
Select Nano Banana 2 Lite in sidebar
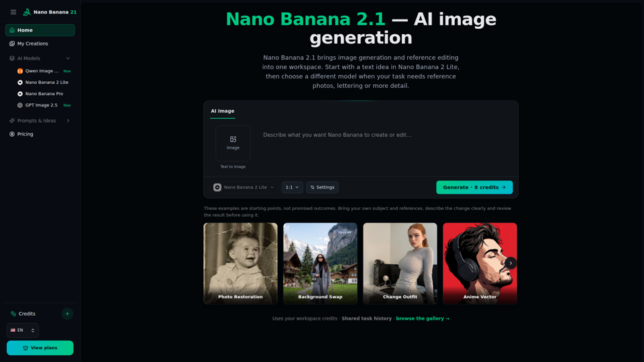43,82
